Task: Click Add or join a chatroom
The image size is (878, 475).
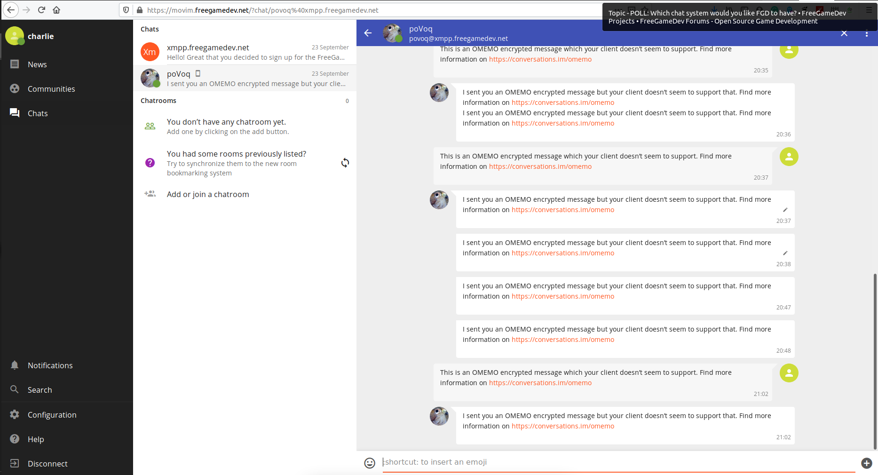Action: (x=208, y=194)
